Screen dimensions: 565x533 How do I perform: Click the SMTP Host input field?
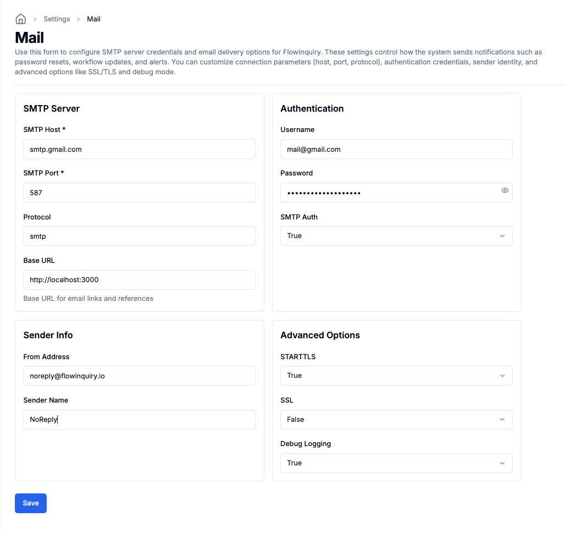139,149
